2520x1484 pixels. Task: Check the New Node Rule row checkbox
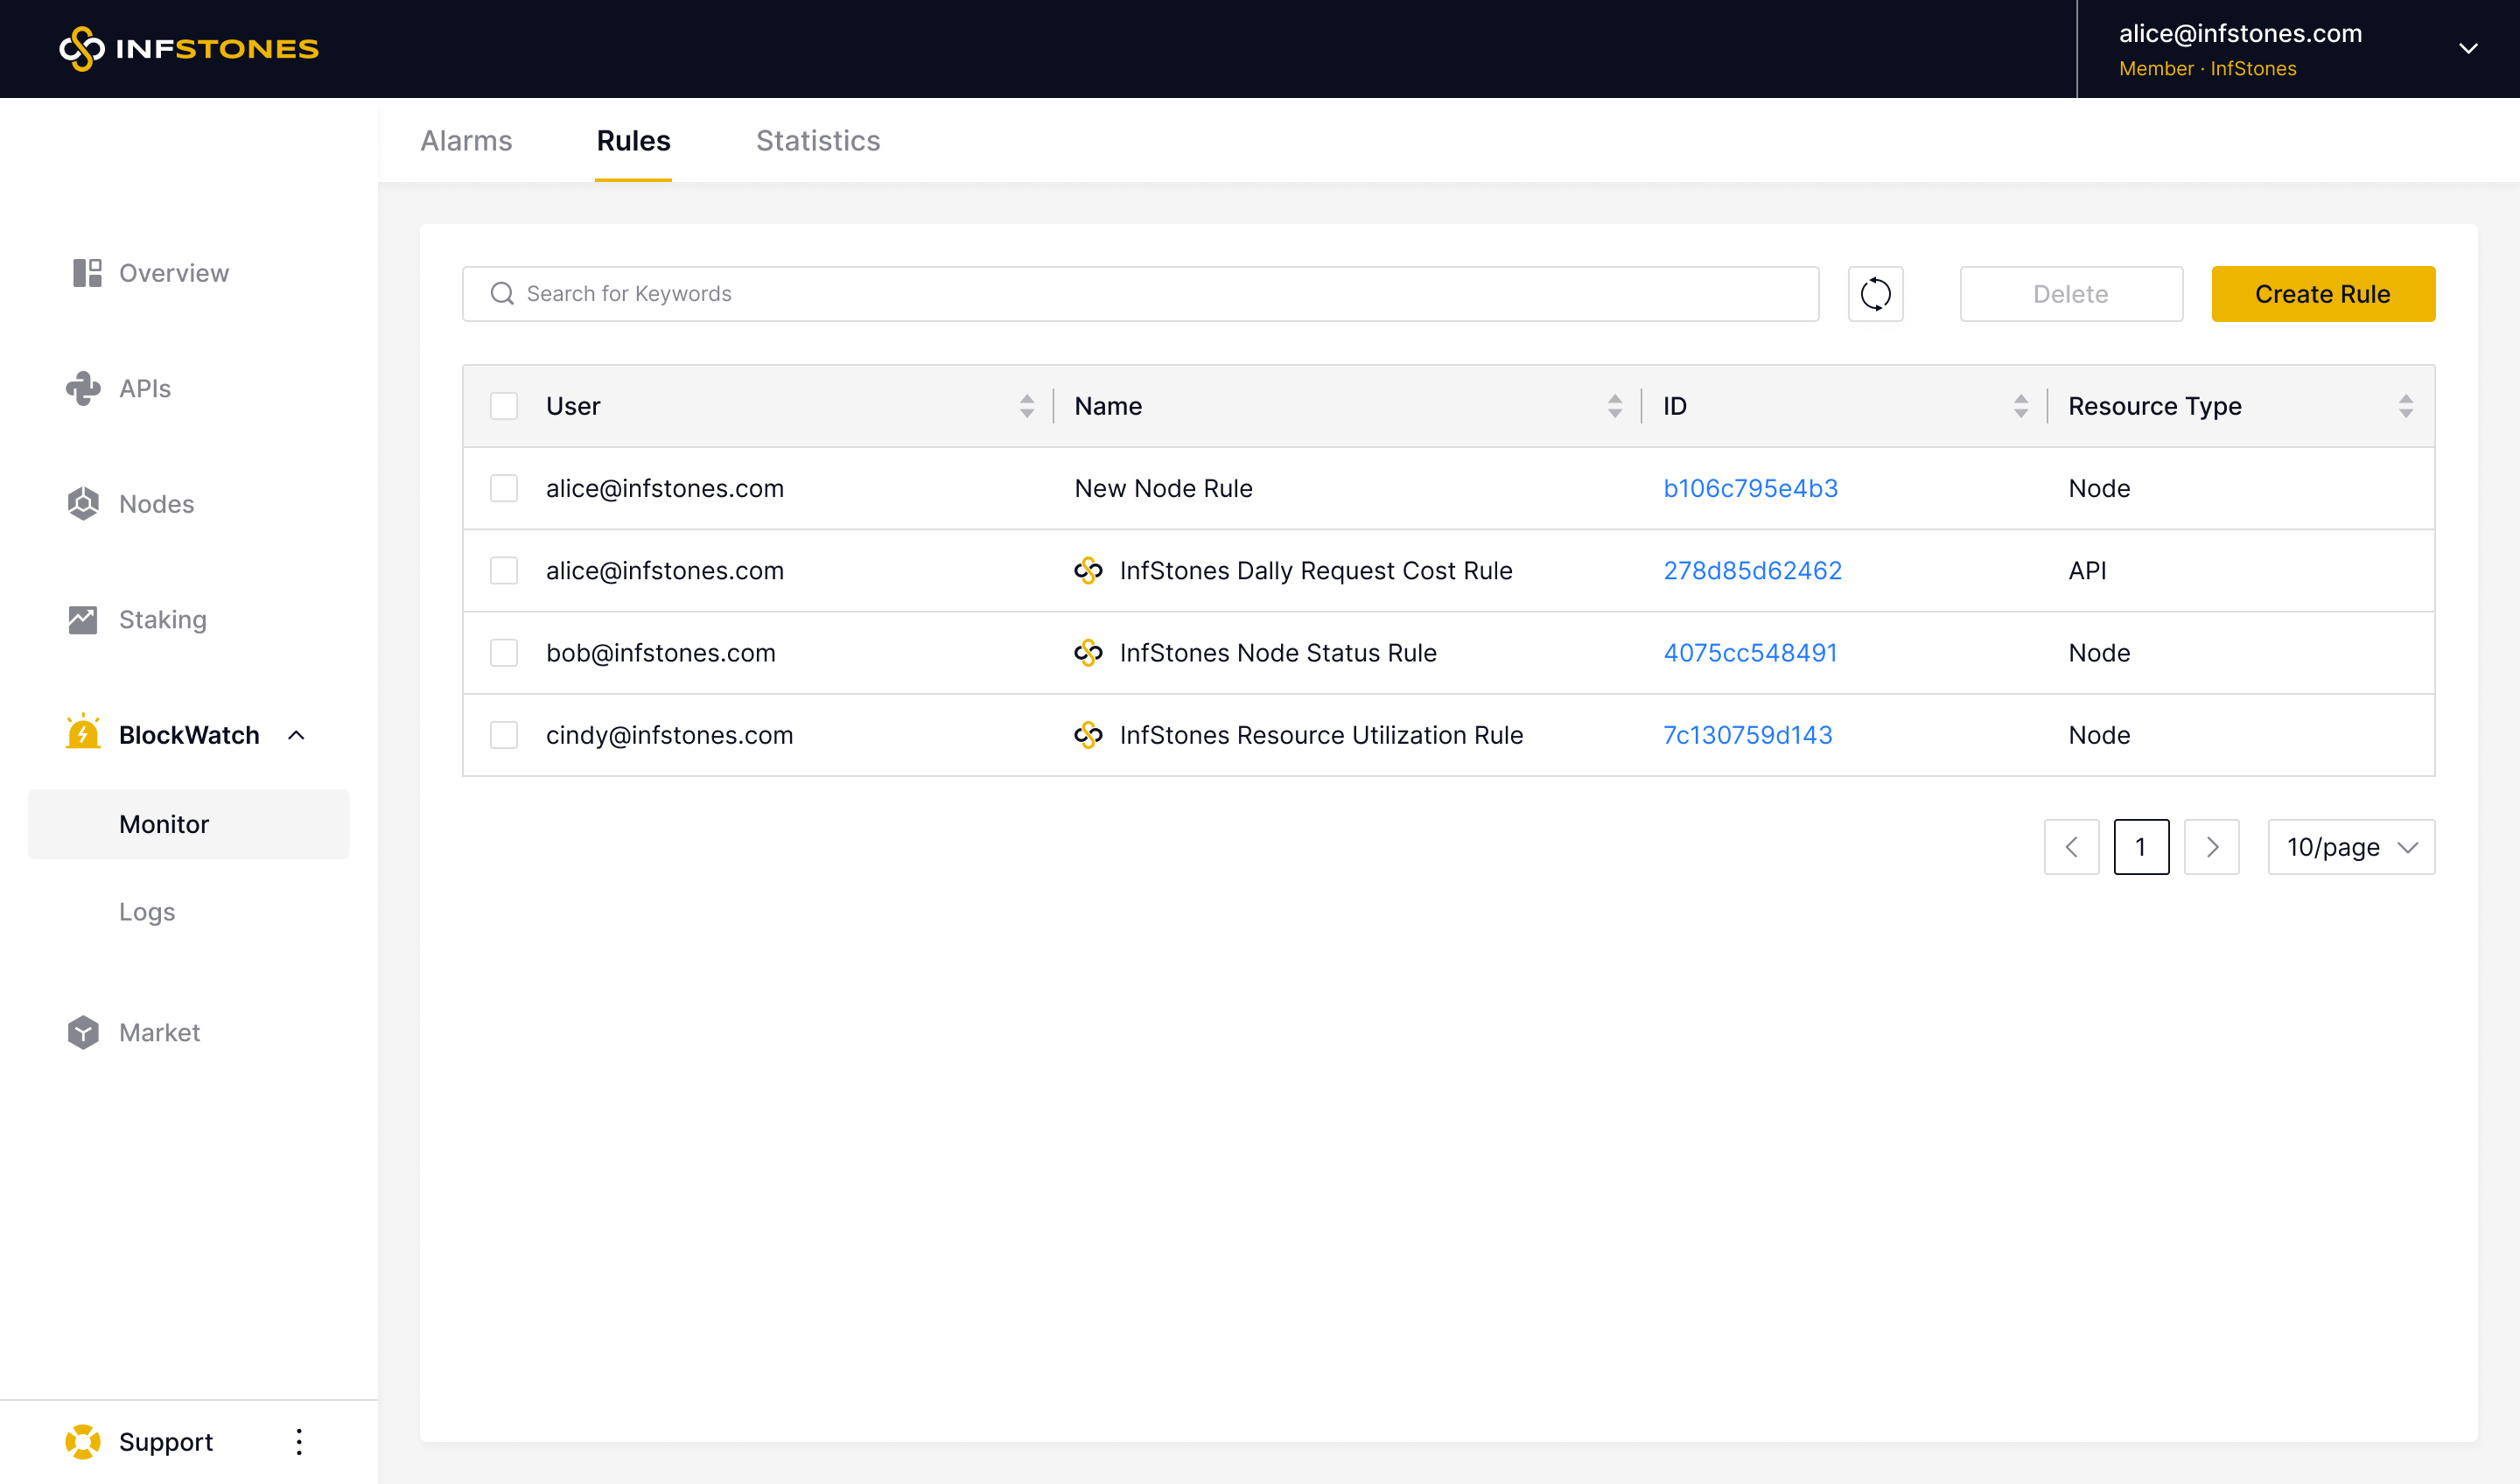click(504, 489)
